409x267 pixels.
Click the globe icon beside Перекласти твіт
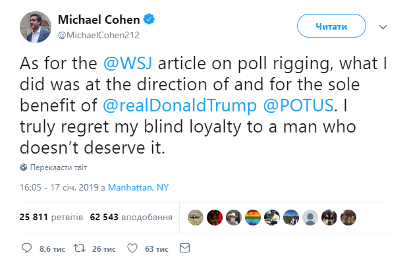(24, 167)
